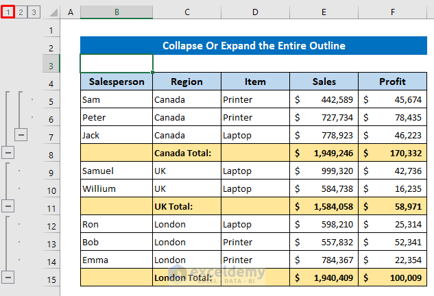This screenshot has width=434, height=296.
Task: Select row 11 header
Action: [51, 206]
